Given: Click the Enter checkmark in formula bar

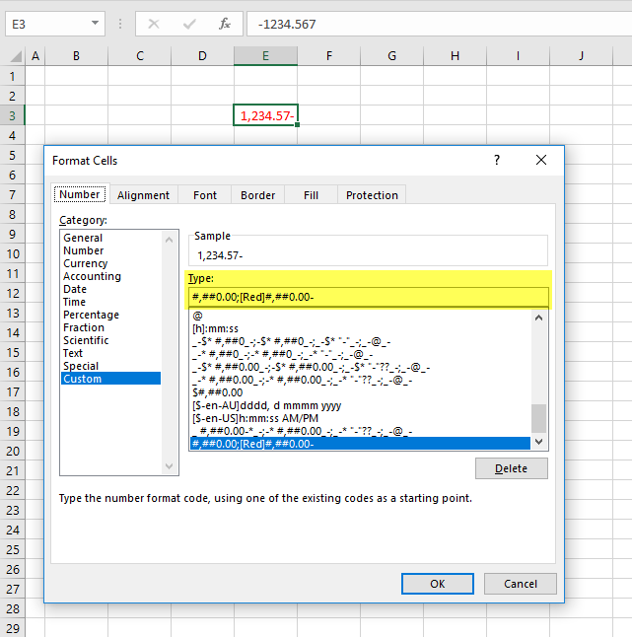Looking at the screenshot, I should (x=188, y=23).
